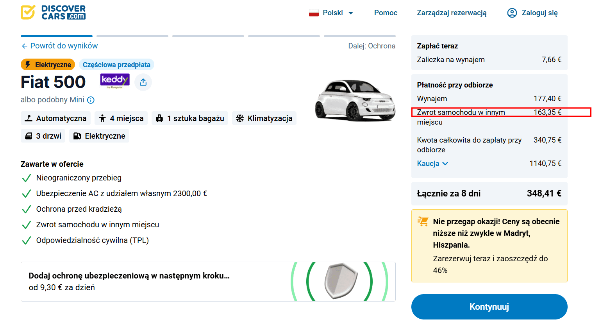The width and height of the screenshot is (593, 323).
Task: Click the Fiat 500 car title
Action: 53,82
